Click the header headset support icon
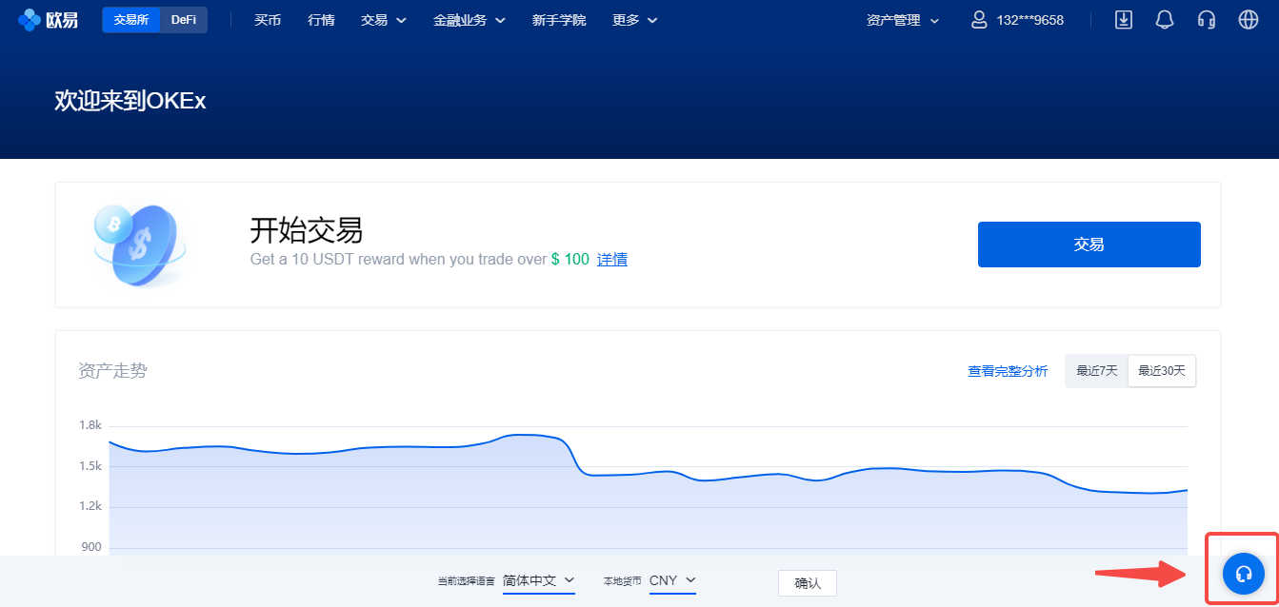 click(x=1207, y=20)
